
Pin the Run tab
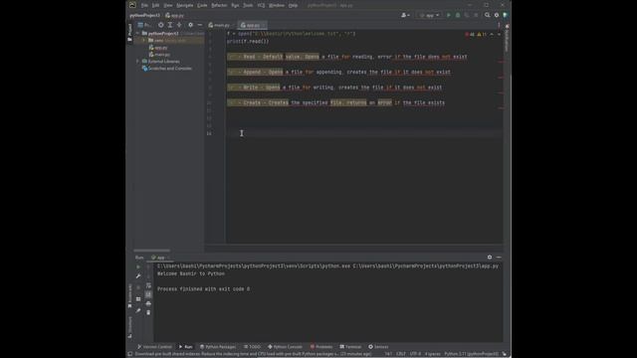(x=138, y=310)
